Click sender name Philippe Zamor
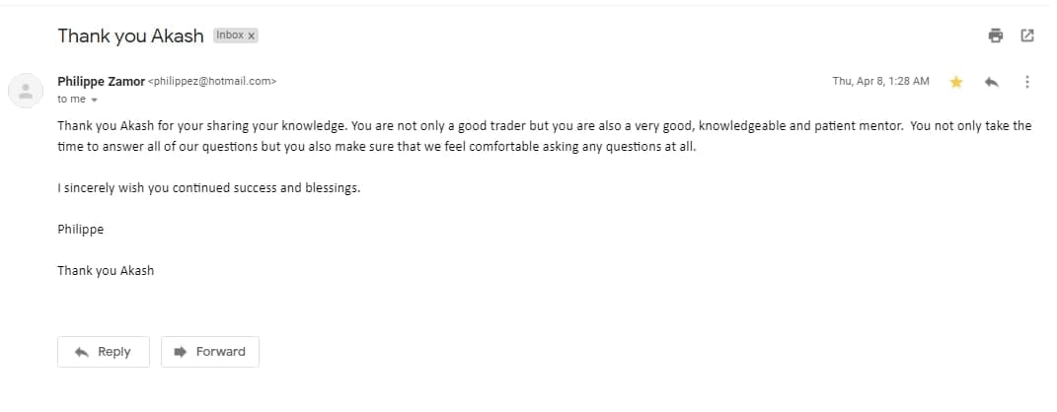Screen dimensions: 1057x412 pyautogui.click(x=101, y=82)
